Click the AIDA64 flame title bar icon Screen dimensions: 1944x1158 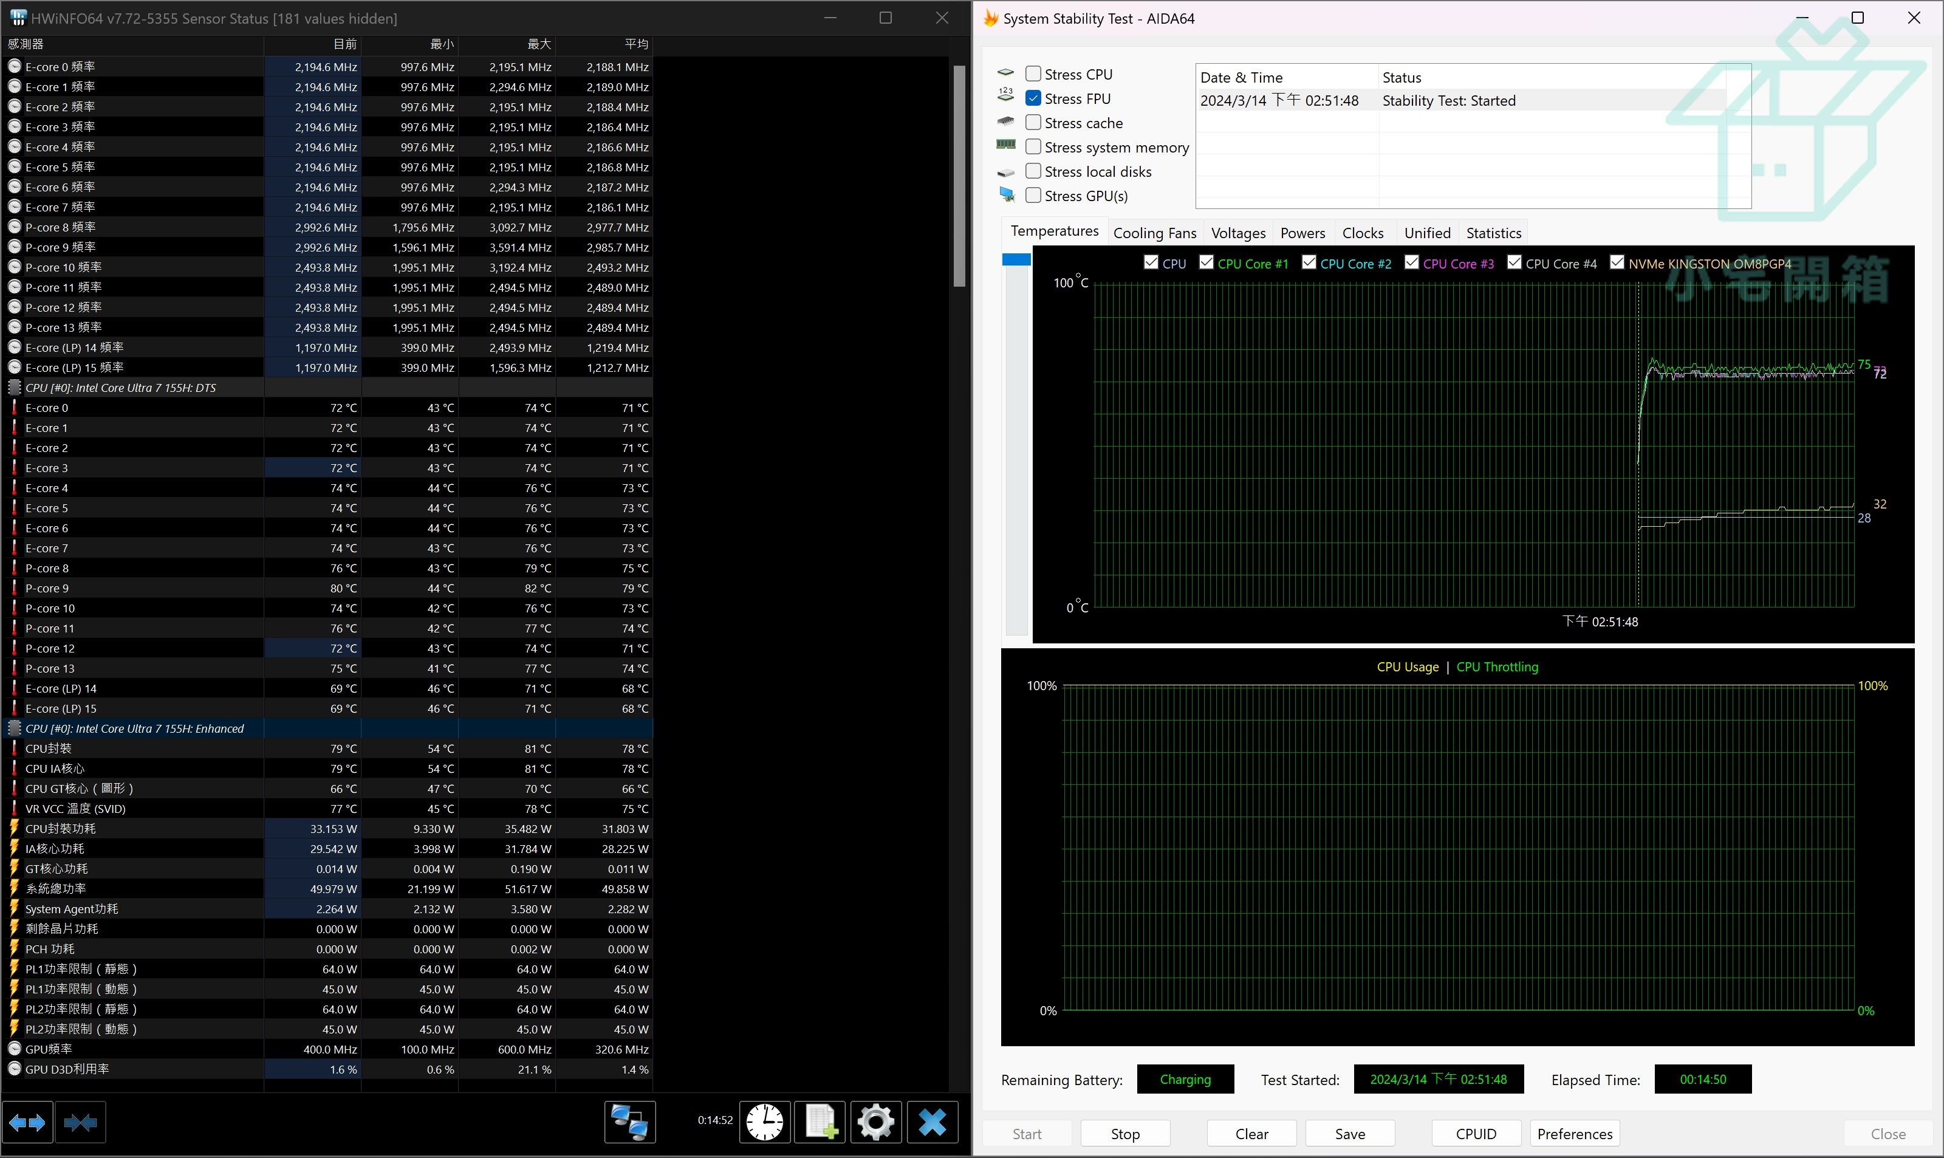pyautogui.click(x=991, y=18)
